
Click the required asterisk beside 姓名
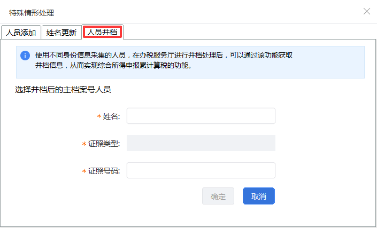pyautogui.click(x=99, y=116)
